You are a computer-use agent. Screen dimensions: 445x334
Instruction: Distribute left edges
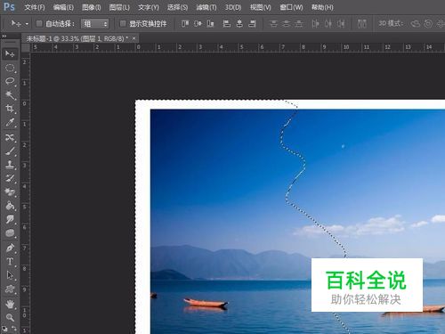point(315,23)
